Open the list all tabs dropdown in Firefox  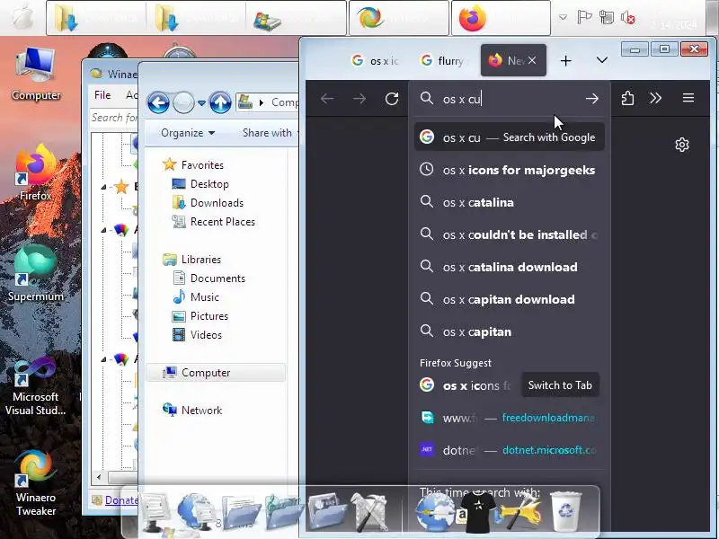click(601, 60)
